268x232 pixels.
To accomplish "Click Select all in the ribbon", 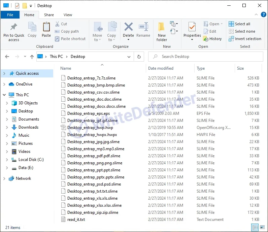I will 239,24.
